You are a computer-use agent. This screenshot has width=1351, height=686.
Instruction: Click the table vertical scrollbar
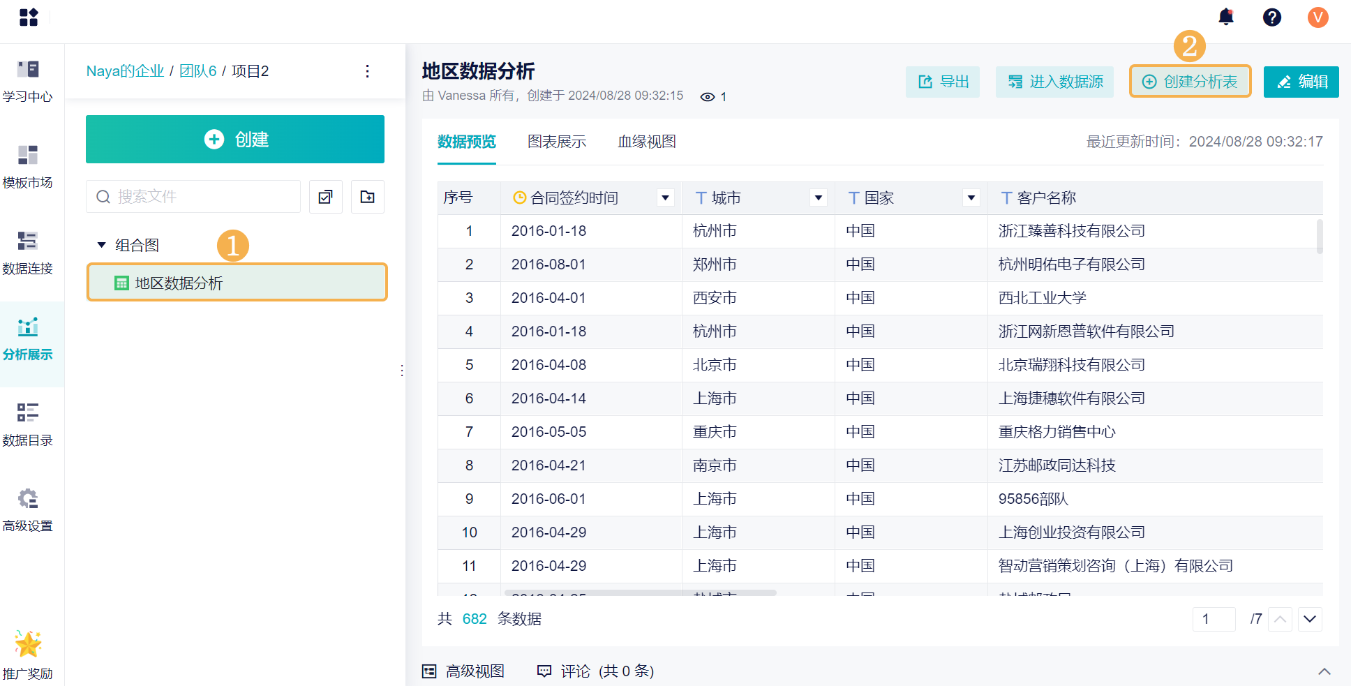pyautogui.click(x=1320, y=237)
